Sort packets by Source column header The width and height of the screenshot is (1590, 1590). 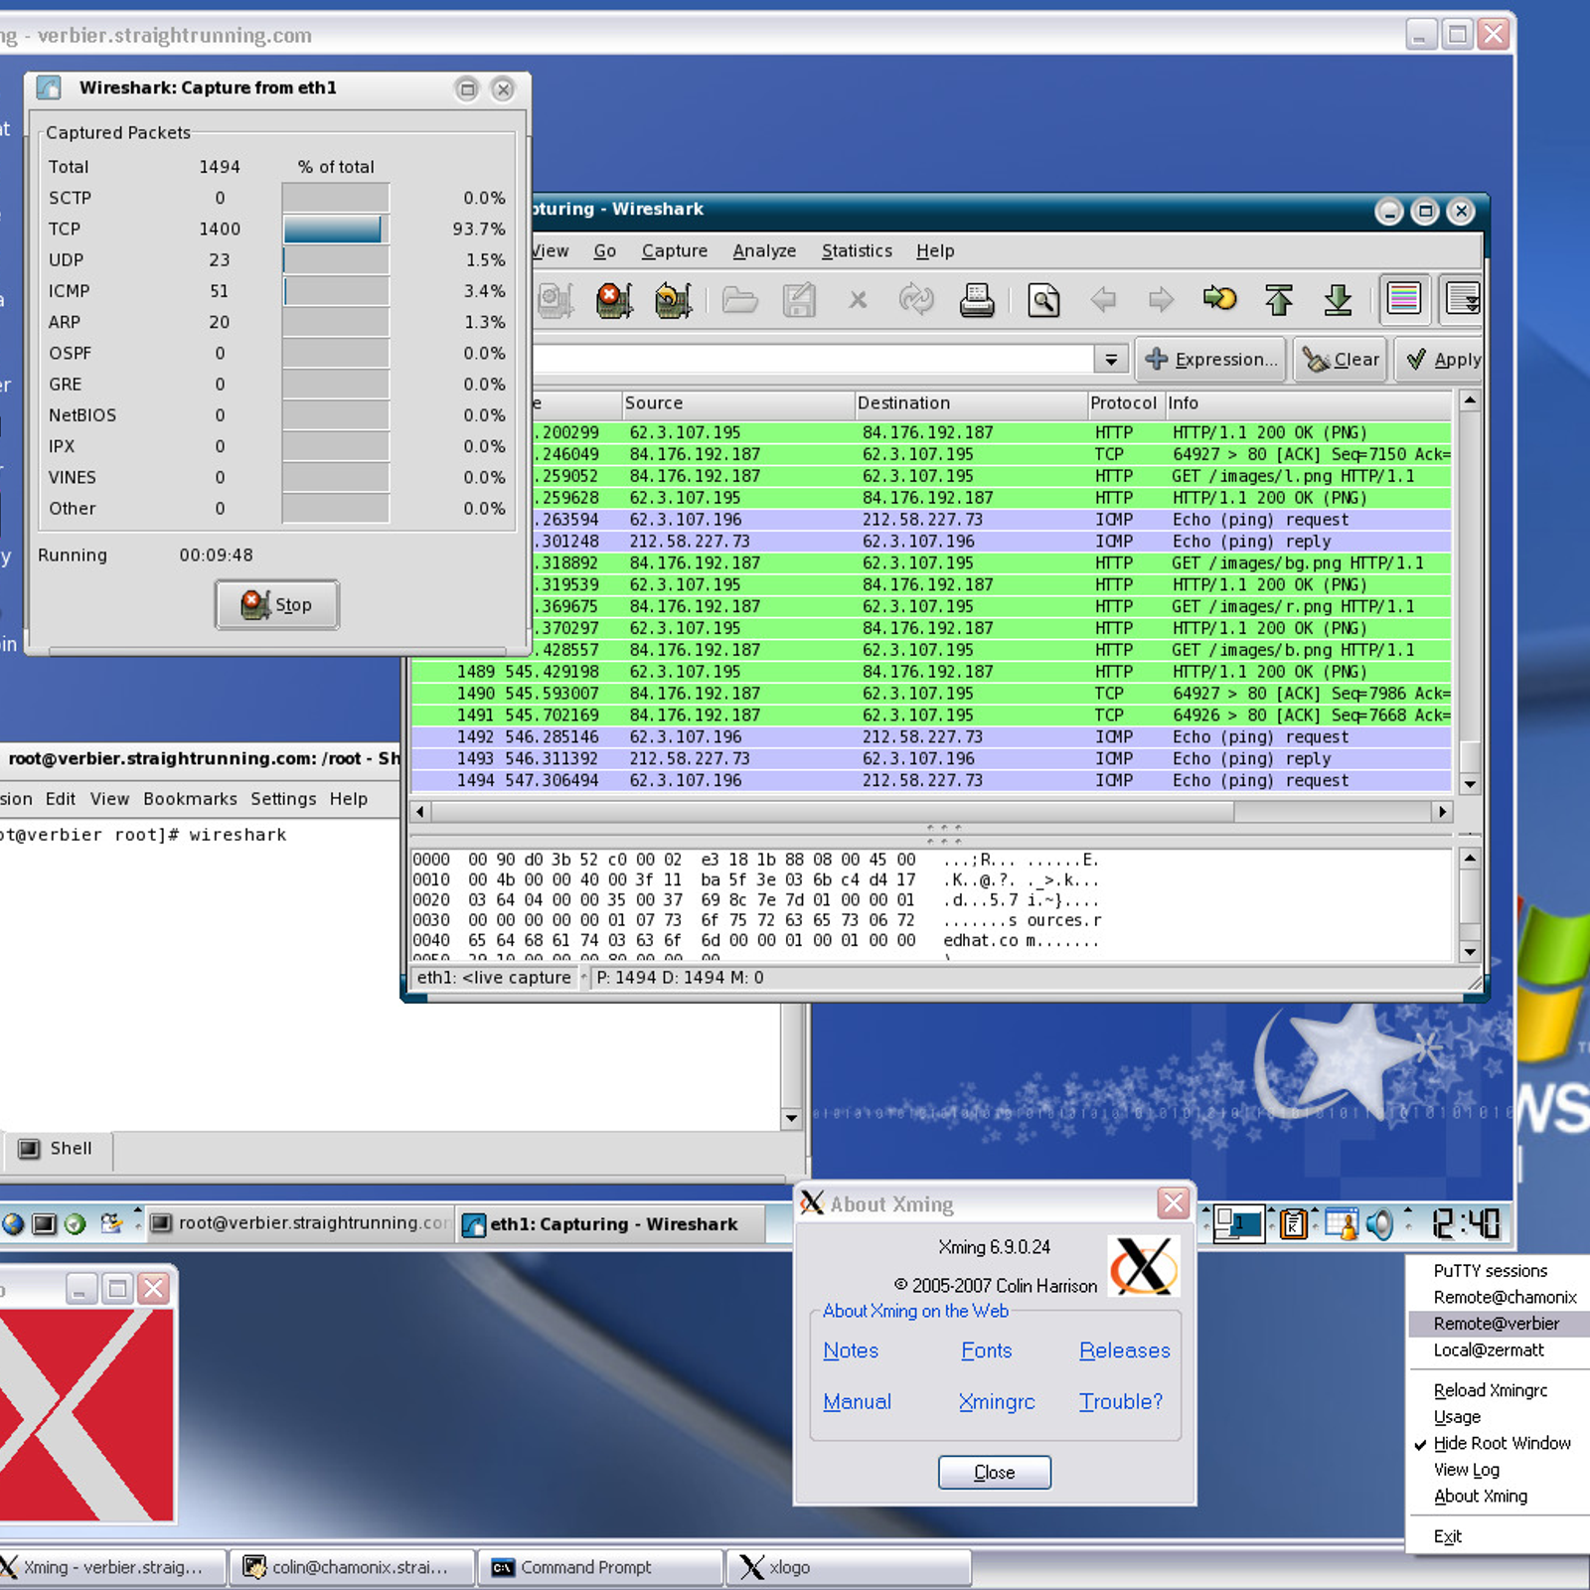click(x=737, y=403)
